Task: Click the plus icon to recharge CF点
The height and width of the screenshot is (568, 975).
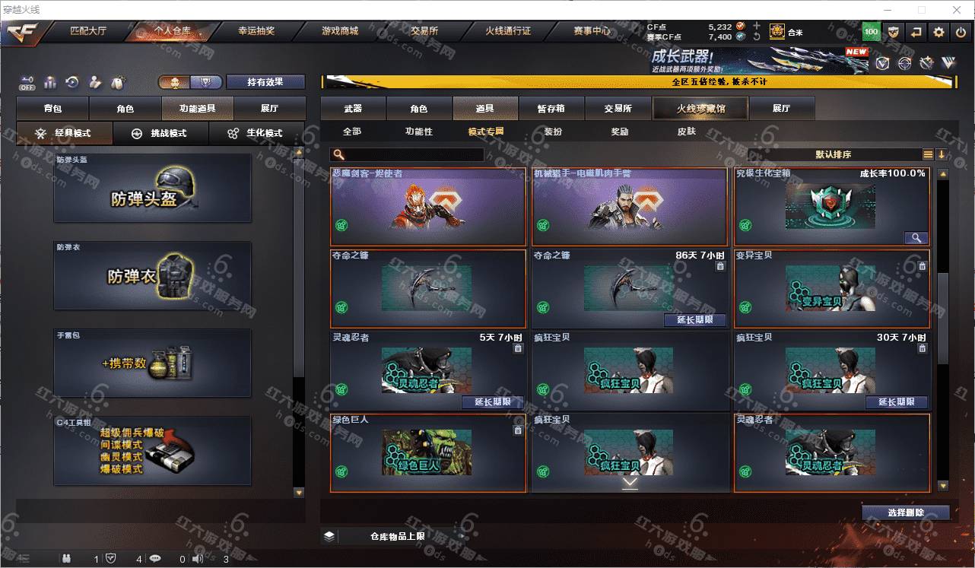Action: 756,26
